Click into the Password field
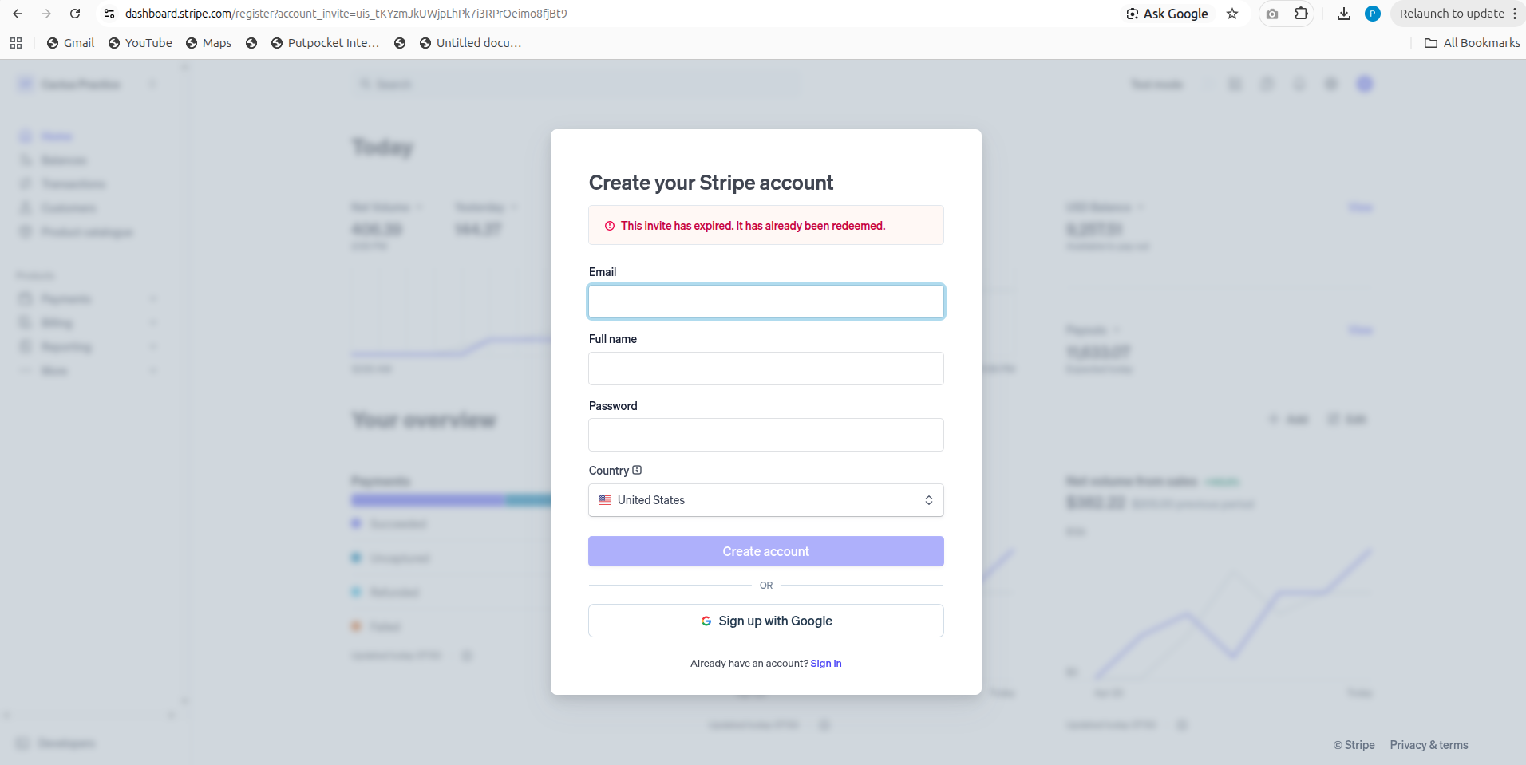This screenshot has width=1526, height=765. click(x=766, y=435)
